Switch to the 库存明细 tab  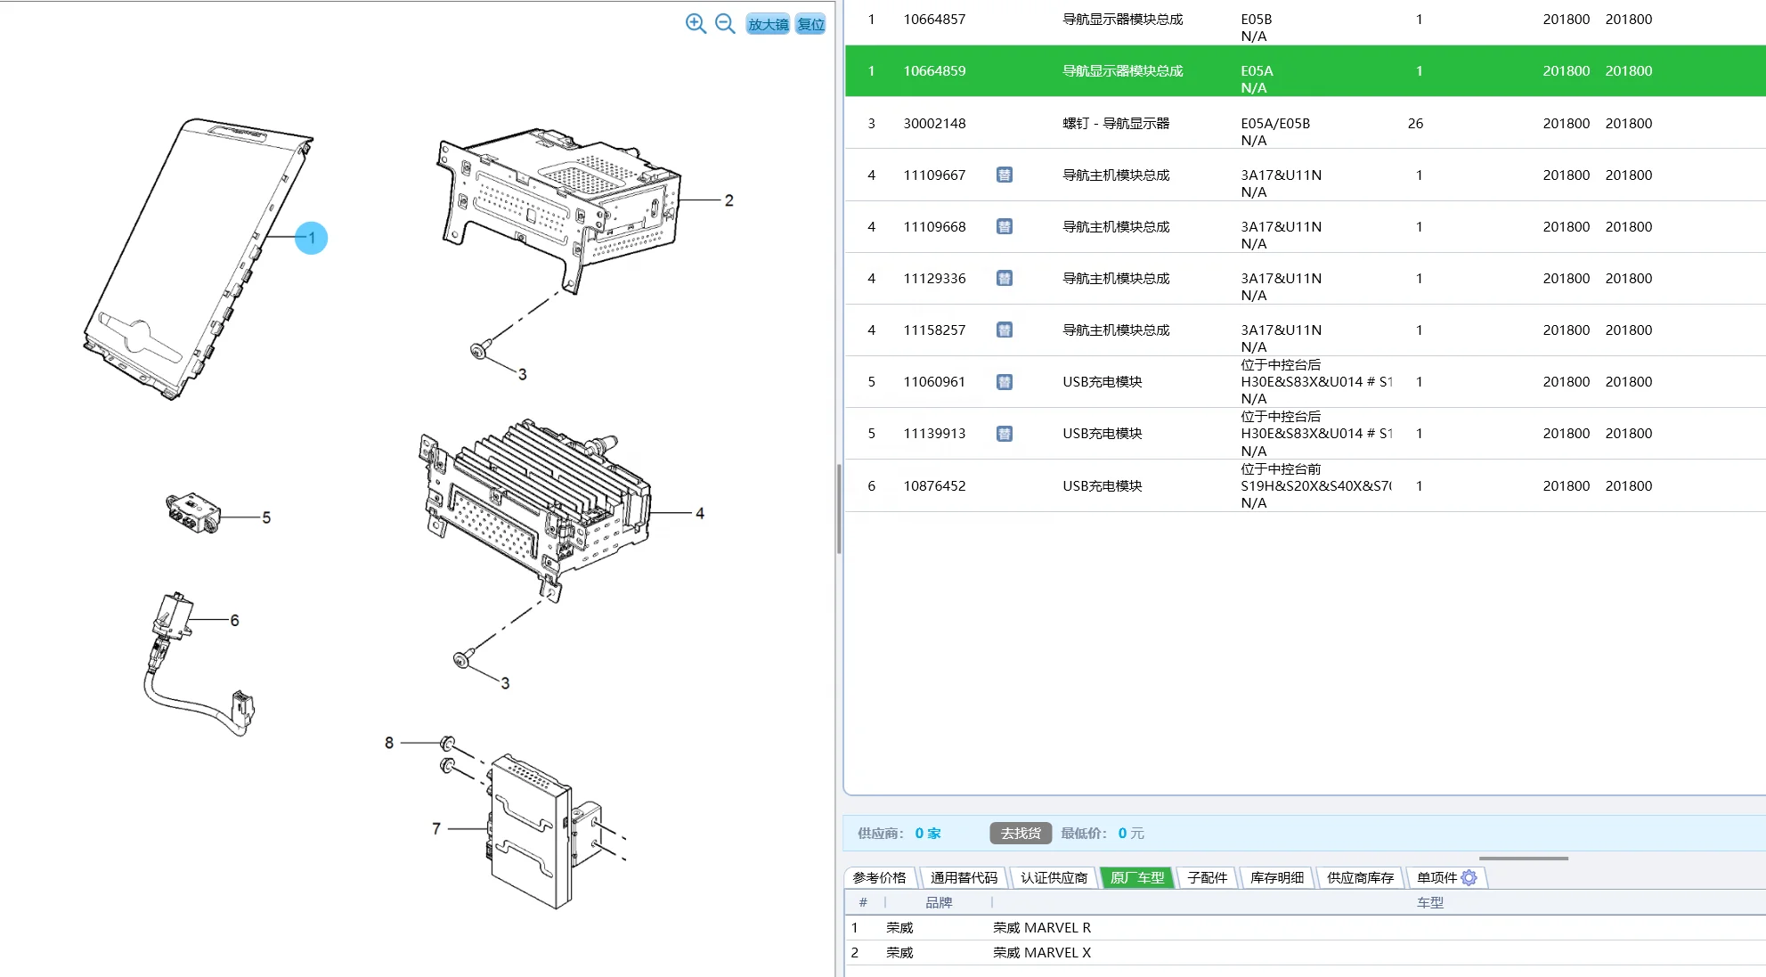point(1276,877)
